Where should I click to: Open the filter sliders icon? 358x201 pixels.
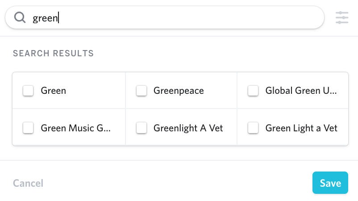(x=342, y=17)
